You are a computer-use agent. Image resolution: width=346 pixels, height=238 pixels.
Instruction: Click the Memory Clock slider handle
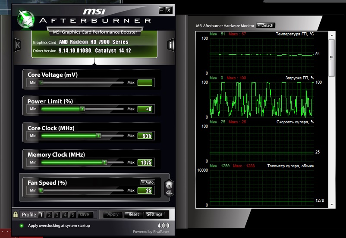(x=105, y=163)
